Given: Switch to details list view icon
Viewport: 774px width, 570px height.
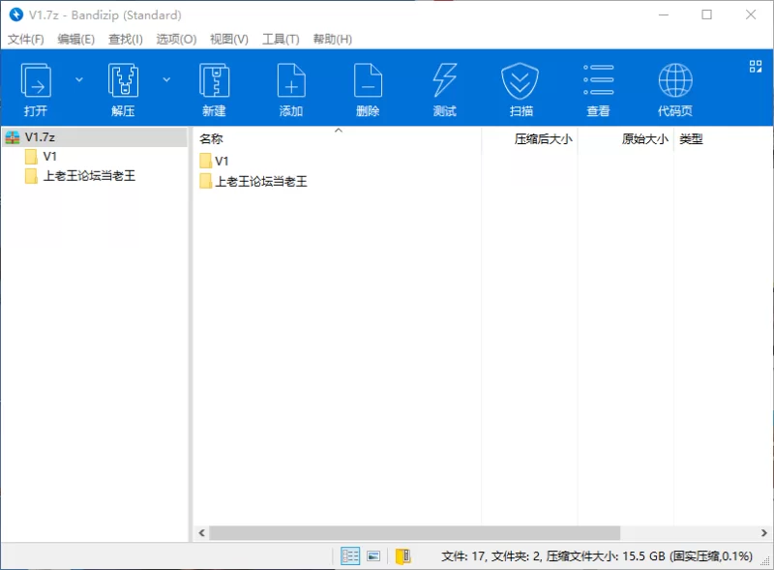Looking at the screenshot, I should tap(350, 556).
